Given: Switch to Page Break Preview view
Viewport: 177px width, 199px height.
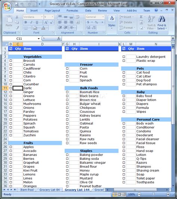Looking at the screenshot, I should tap(124, 194).
